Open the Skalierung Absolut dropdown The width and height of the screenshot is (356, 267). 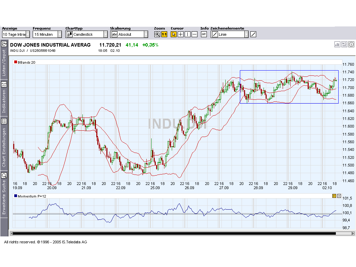click(x=146, y=34)
